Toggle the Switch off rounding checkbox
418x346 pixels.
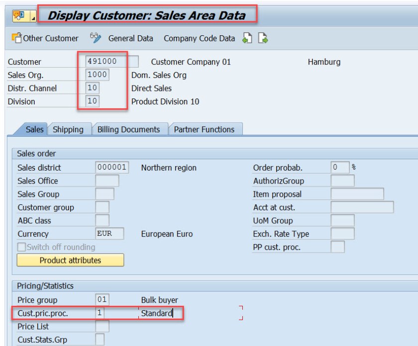[x=21, y=248]
